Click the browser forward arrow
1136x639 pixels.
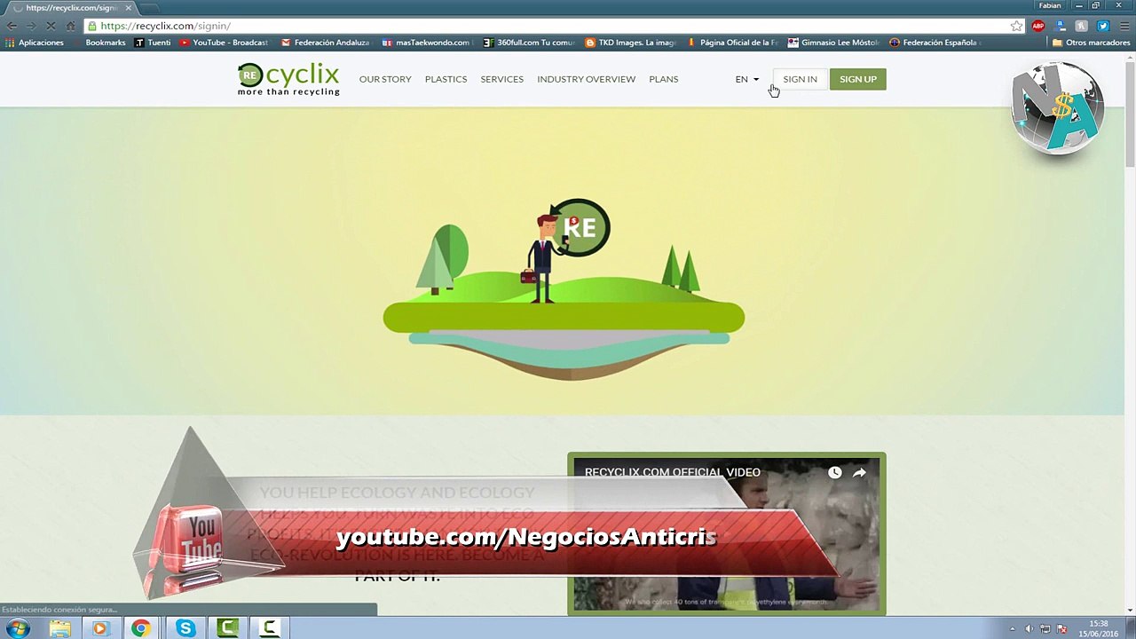[31, 26]
